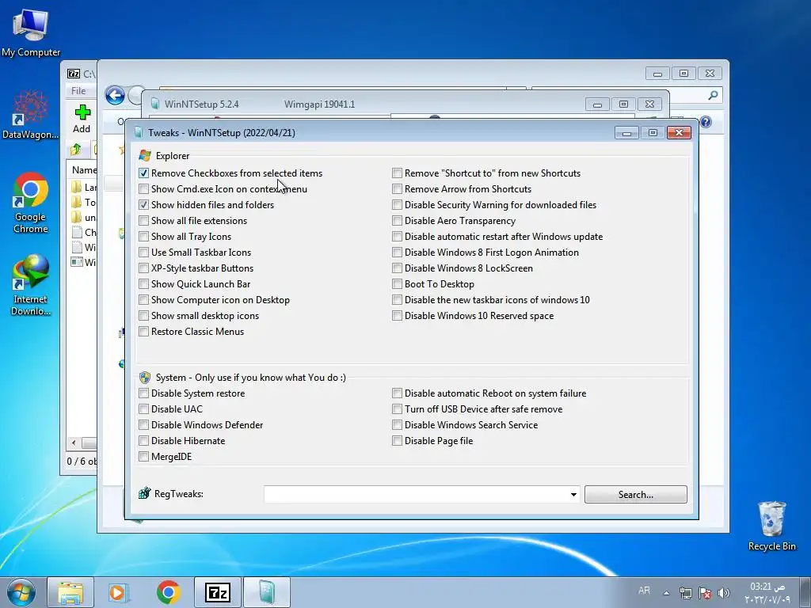Open the RegTweaks dropdown list
This screenshot has height=608, width=811.
[x=573, y=494]
